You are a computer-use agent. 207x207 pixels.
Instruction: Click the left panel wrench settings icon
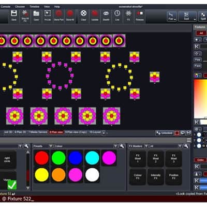[26, 146]
